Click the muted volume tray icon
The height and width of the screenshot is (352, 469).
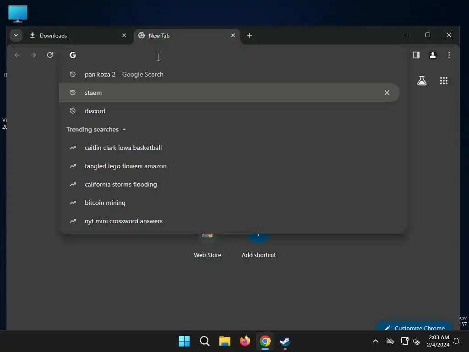[416, 341]
